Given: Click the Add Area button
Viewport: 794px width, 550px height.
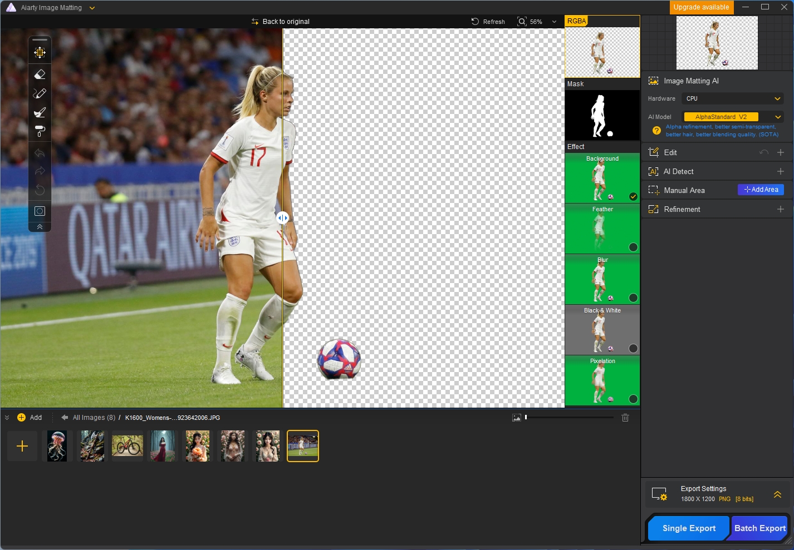Looking at the screenshot, I should [761, 190].
